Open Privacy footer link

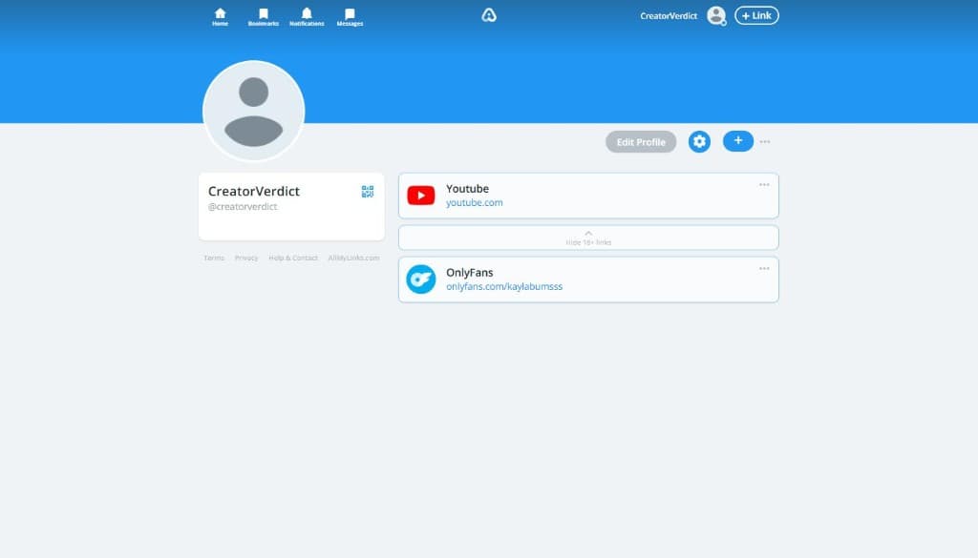click(x=246, y=258)
